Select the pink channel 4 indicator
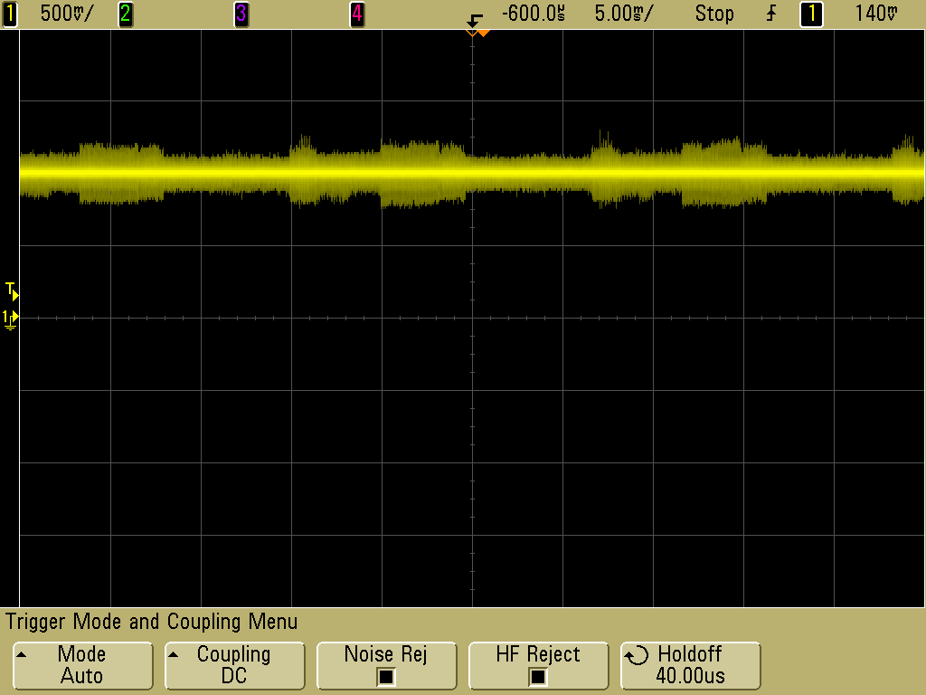Viewport: 926px width, 695px height. pos(356,14)
